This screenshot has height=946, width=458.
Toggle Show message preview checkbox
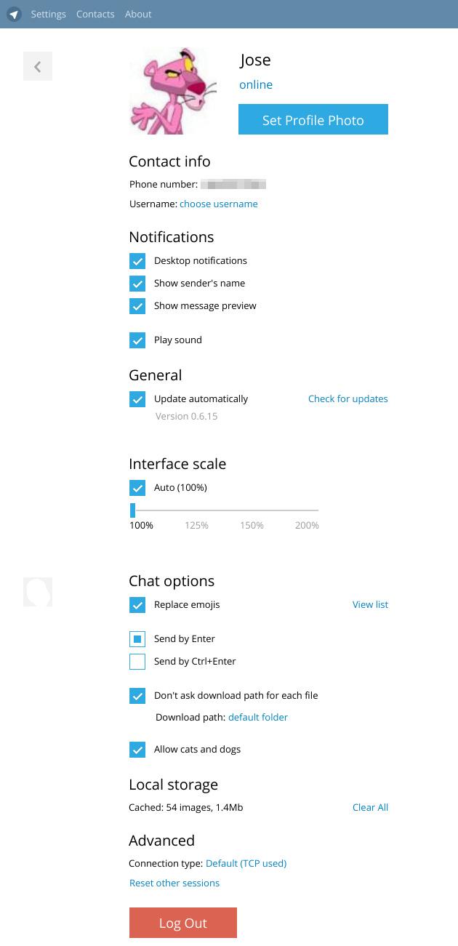(x=137, y=306)
